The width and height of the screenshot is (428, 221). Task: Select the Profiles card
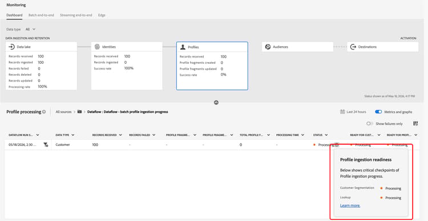212,66
